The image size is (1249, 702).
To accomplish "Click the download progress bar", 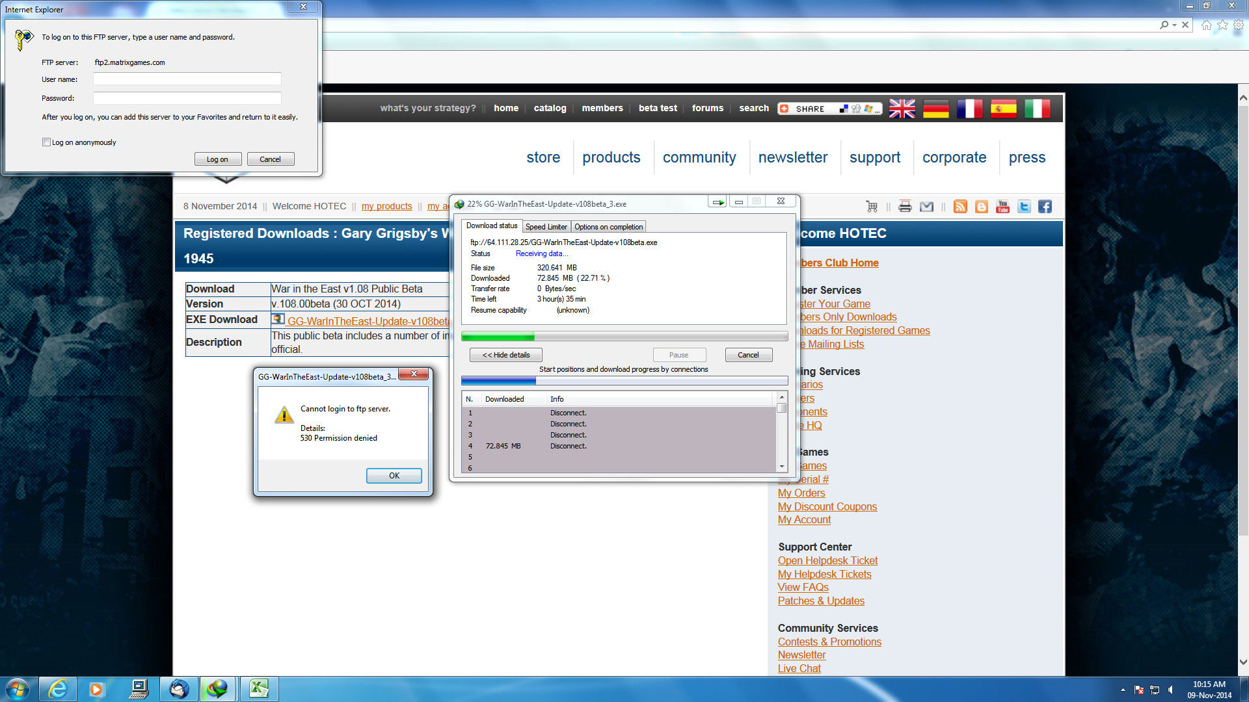I will click(x=624, y=336).
